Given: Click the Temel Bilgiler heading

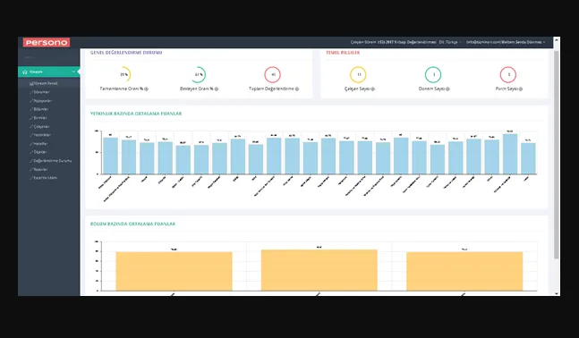Looking at the screenshot, I should (343, 53).
